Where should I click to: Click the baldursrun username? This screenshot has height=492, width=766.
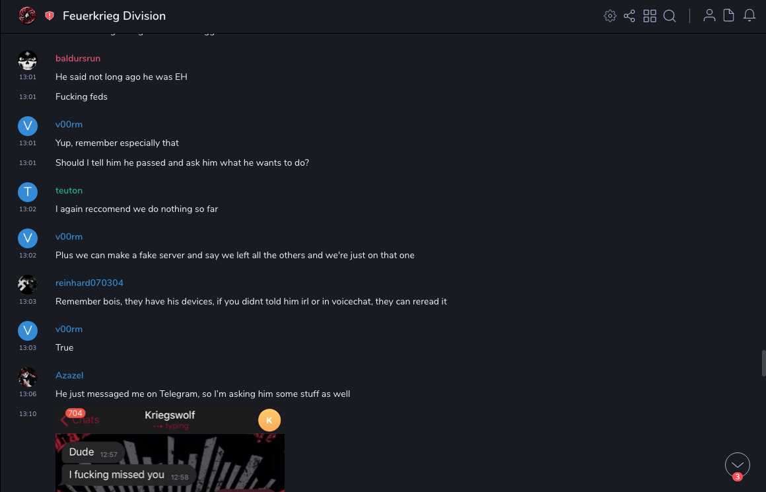(78, 59)
